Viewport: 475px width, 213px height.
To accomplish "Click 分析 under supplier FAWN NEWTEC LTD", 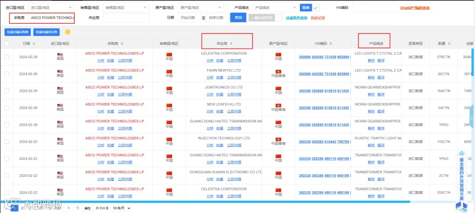I will (x=210, y=77).
